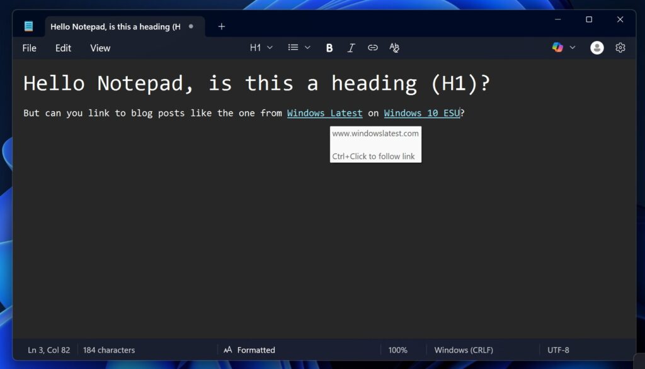The width and height of the screenshot is (645, 369).
Task: Click the Notepad app icon on the tab bar
Action: pyautogui.click(x=28, y=26)
